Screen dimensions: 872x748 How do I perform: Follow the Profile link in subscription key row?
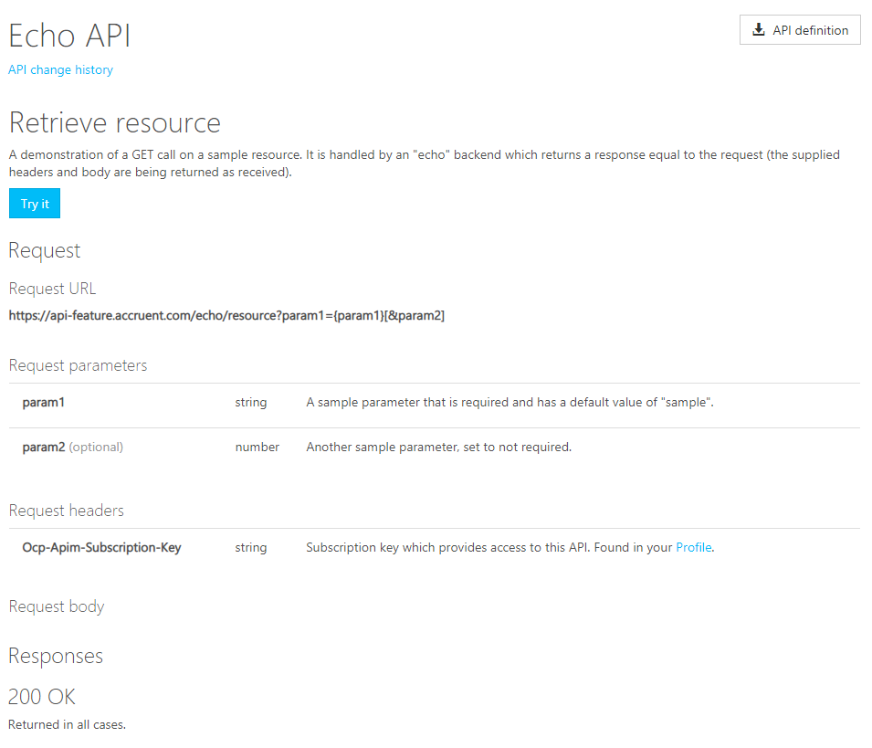pos(693,547)
